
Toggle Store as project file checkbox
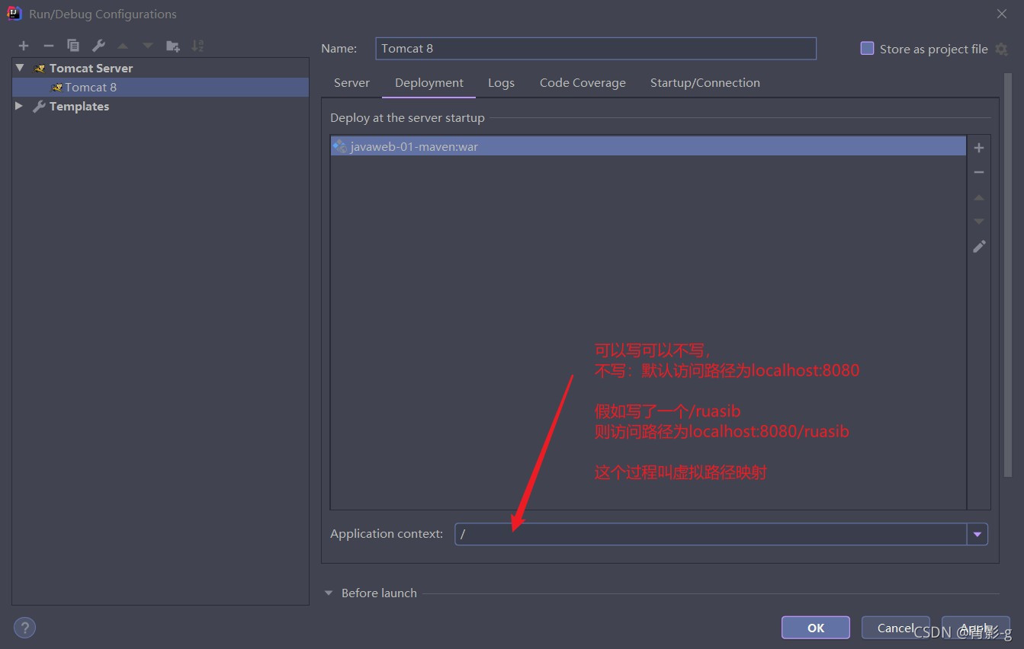click(x=867, y=48)
